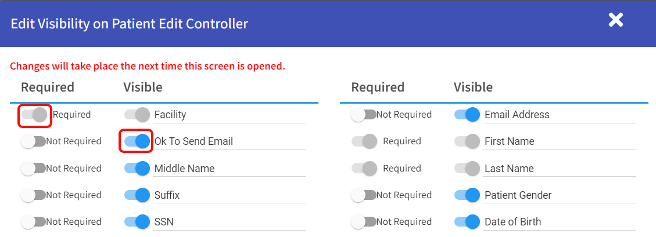656x237 pixels.
Task: Turn off the Visible switch for Date of Birth
Action: pos(467,222)
